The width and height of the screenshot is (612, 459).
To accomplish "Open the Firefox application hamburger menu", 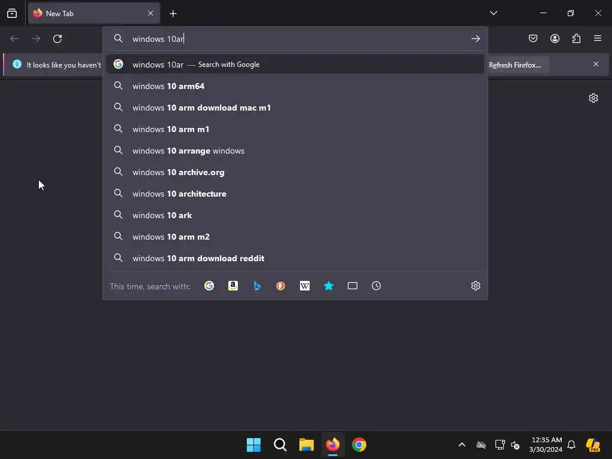I will (x=597, y=38).
